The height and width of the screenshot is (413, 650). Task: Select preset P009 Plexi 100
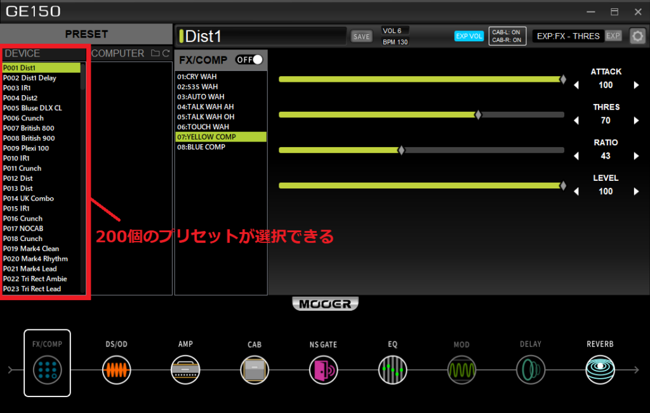coord(41,148)
